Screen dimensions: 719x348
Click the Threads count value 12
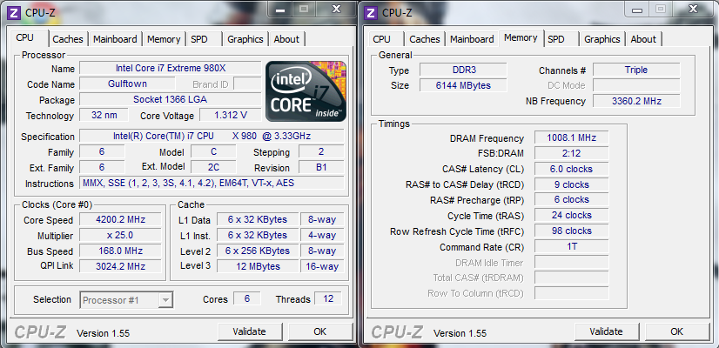[x=328, y=298]
